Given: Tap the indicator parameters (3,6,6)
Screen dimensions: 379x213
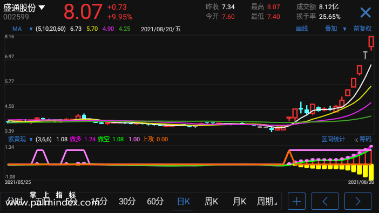Looking at the screenshot, I should click(x=44, y=139).
